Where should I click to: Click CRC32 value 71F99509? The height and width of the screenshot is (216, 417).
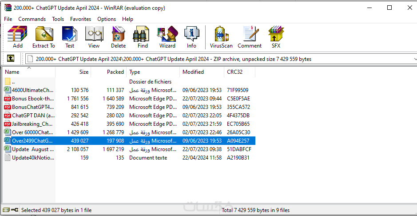click(x=238, y=90)
